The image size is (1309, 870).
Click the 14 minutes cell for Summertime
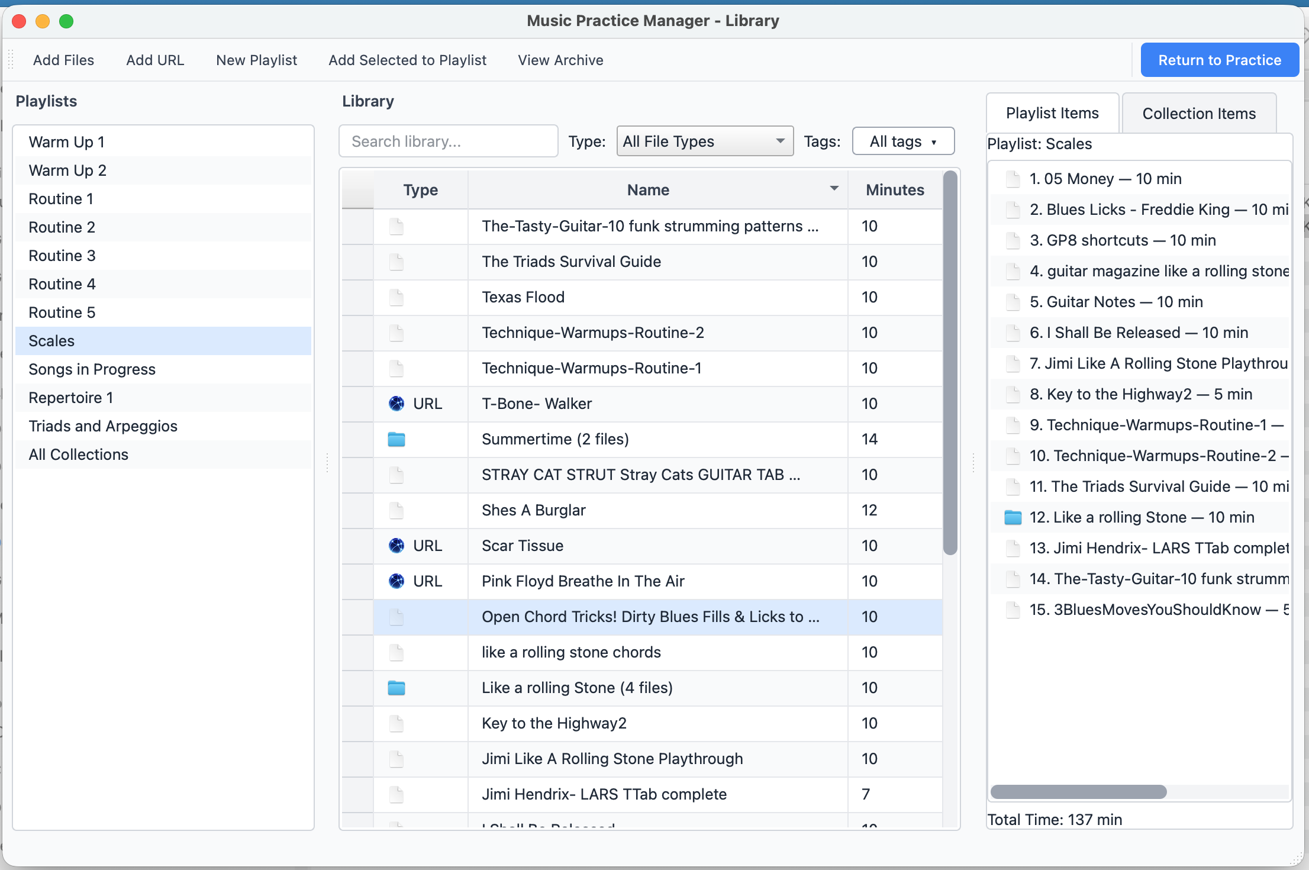point(895,439)
